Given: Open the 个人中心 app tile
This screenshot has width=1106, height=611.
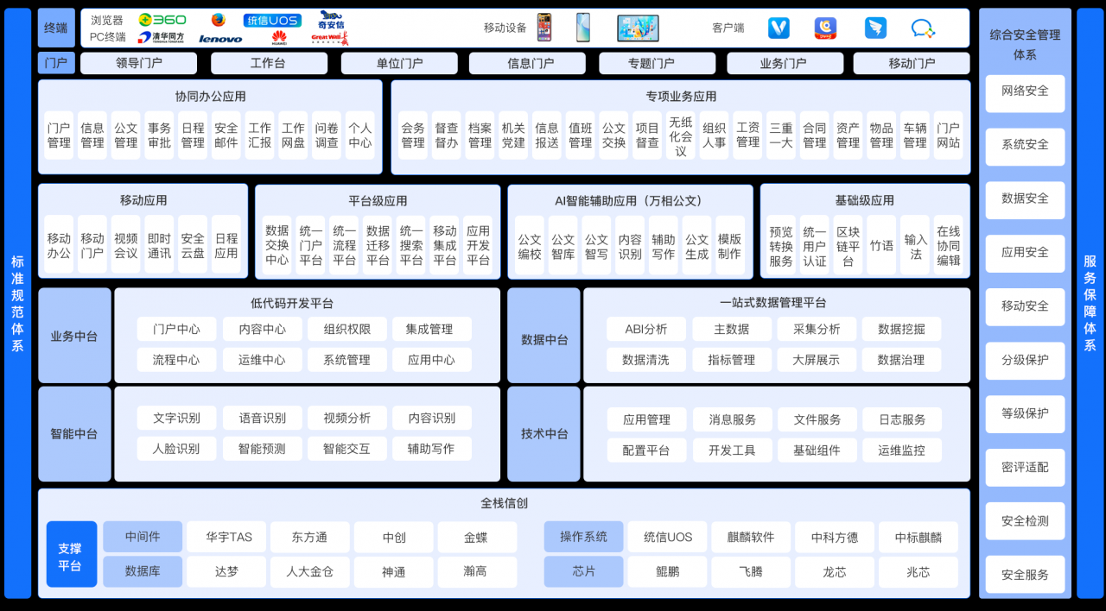Looking at the screenshot, I should point(360,135).
